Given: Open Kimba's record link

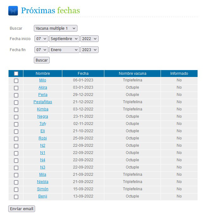Looking at the screenshot, I should pos(43,109).
